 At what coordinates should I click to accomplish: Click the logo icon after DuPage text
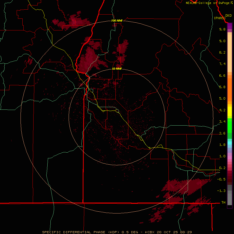coord(231,3)
